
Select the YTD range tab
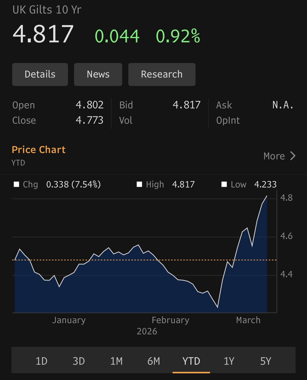point(191,361)
